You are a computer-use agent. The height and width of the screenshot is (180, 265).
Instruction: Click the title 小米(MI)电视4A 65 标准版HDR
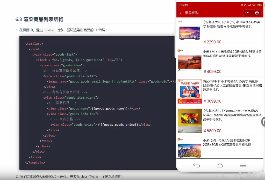[227, 143]
